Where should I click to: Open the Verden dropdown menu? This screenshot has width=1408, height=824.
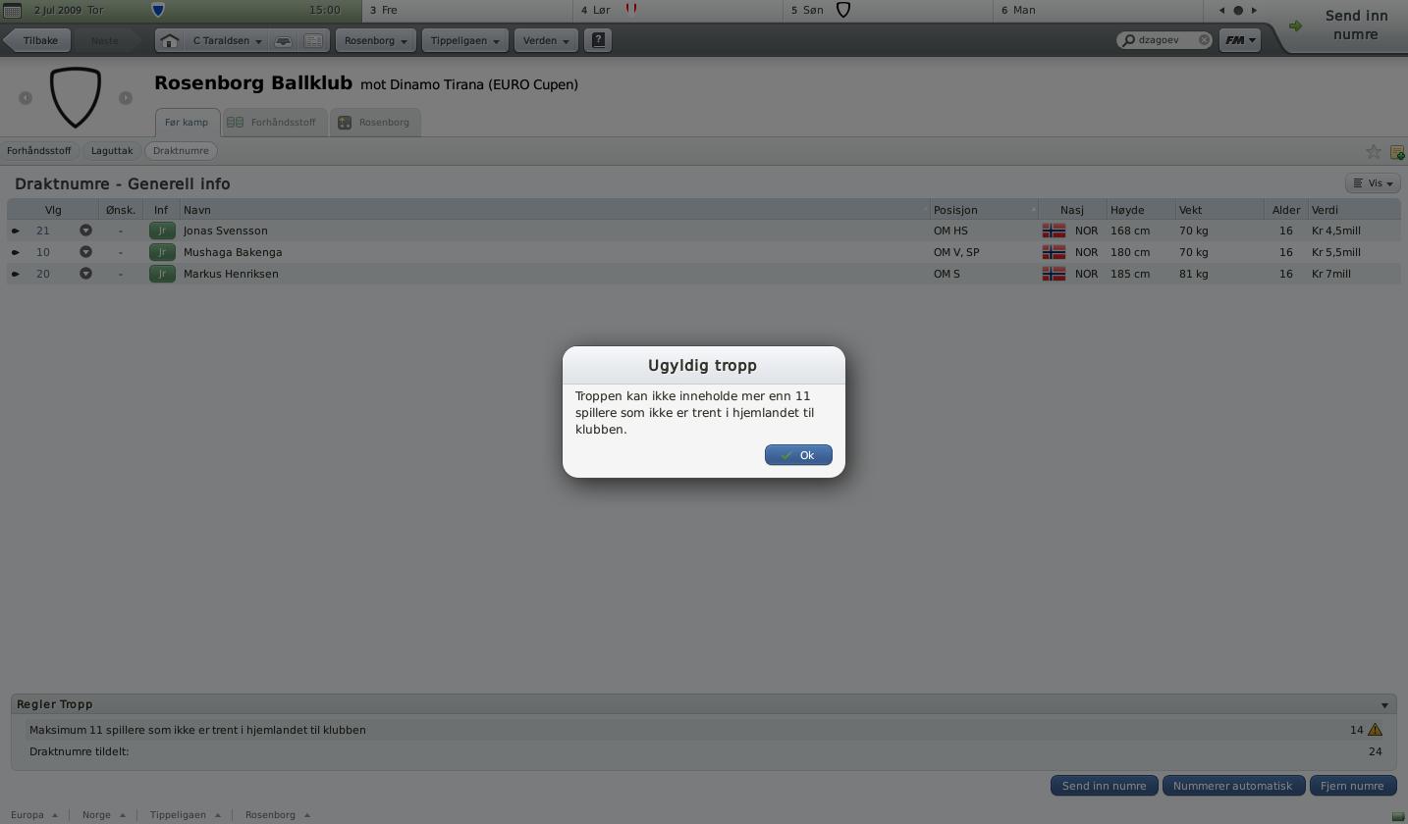(x=546, y=40)
